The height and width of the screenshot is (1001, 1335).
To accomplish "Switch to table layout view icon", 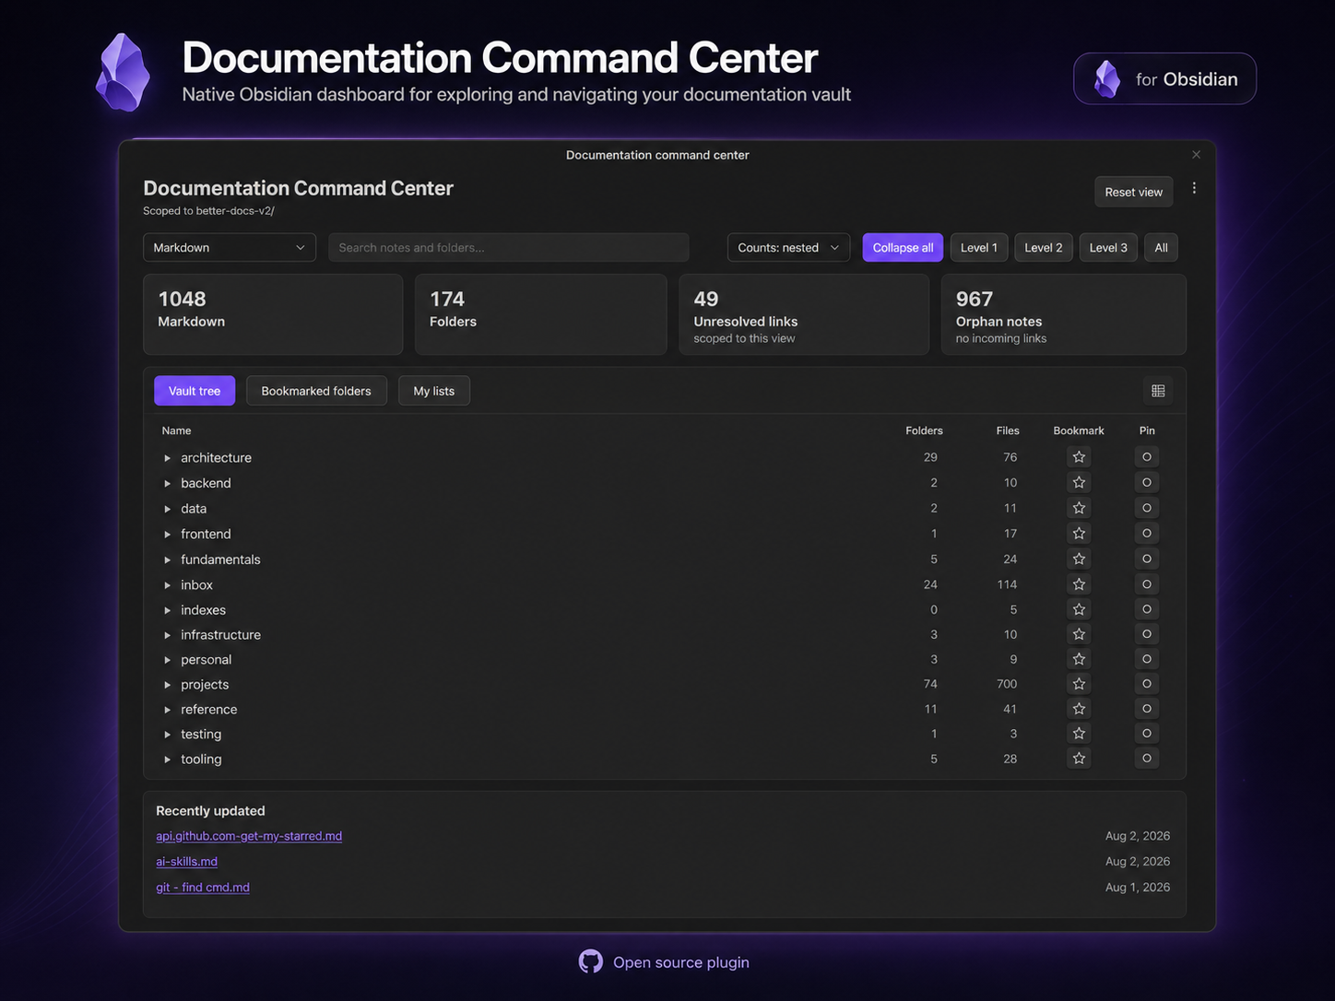I will click(1158, 391).
